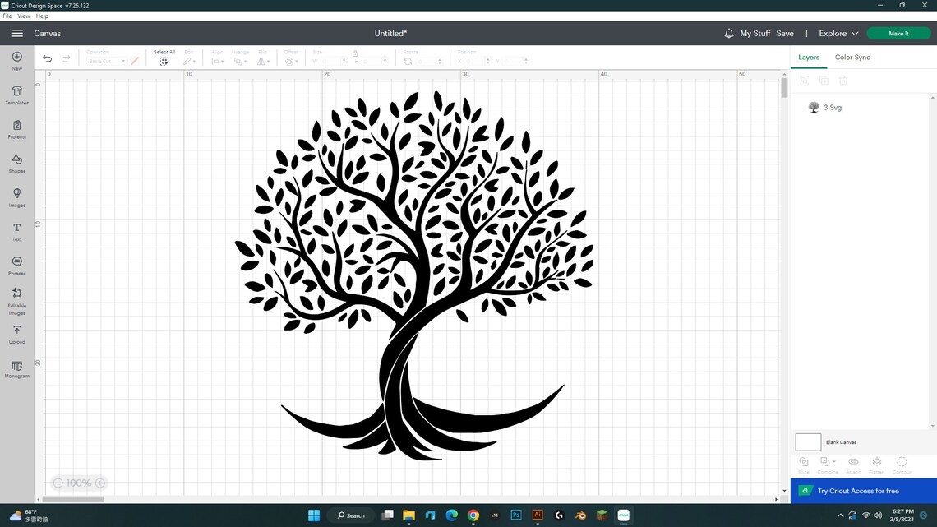This screenshot has height=527, width=937.
Task: Click the Flatten icon in the Layers panel
Action: tap(876, 464)
